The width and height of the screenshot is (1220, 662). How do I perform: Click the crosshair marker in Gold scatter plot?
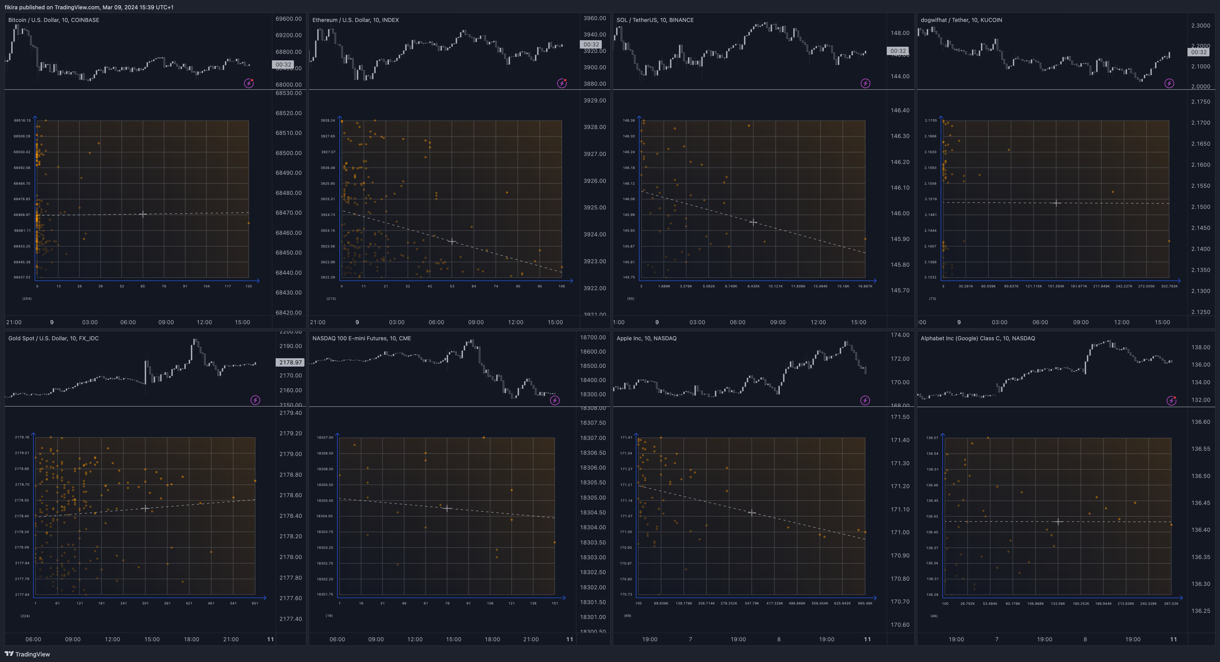[145, 508]
